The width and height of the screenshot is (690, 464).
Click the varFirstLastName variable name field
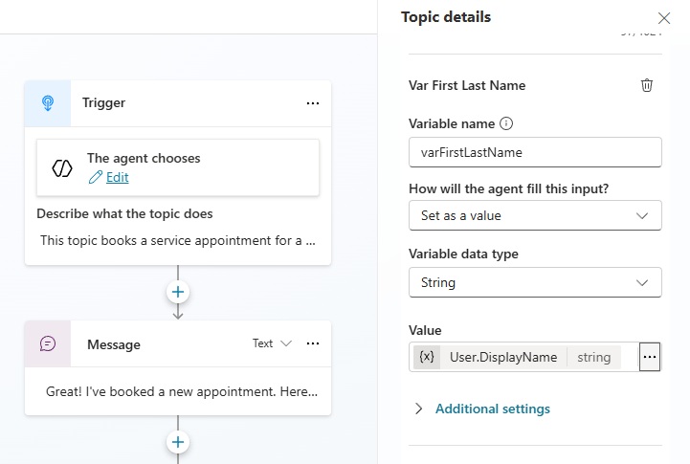pyautogui.click(x=535, y=152)
